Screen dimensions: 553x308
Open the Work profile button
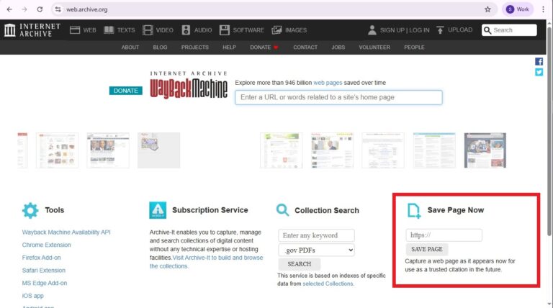(x=518, y=9)
